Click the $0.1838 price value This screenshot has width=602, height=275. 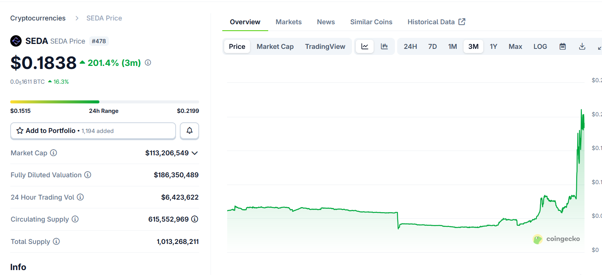tap(44, 63)
